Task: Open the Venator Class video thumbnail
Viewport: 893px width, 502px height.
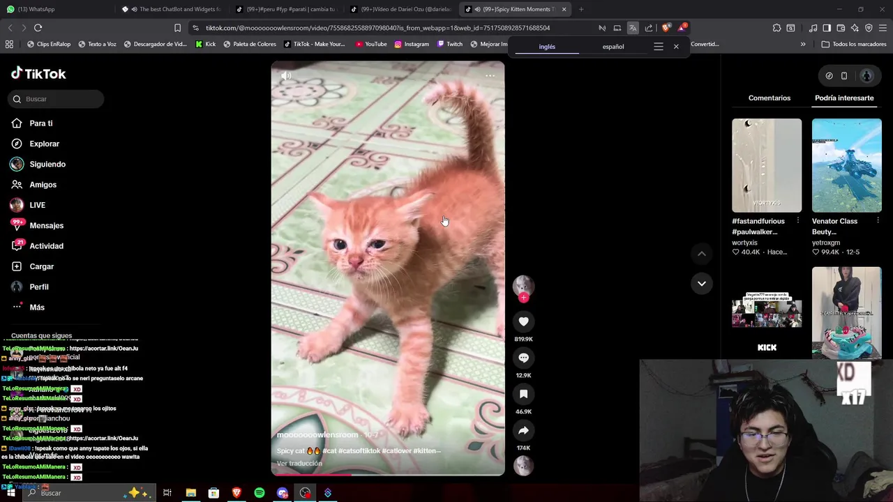Action: click(x=846, y=165)
